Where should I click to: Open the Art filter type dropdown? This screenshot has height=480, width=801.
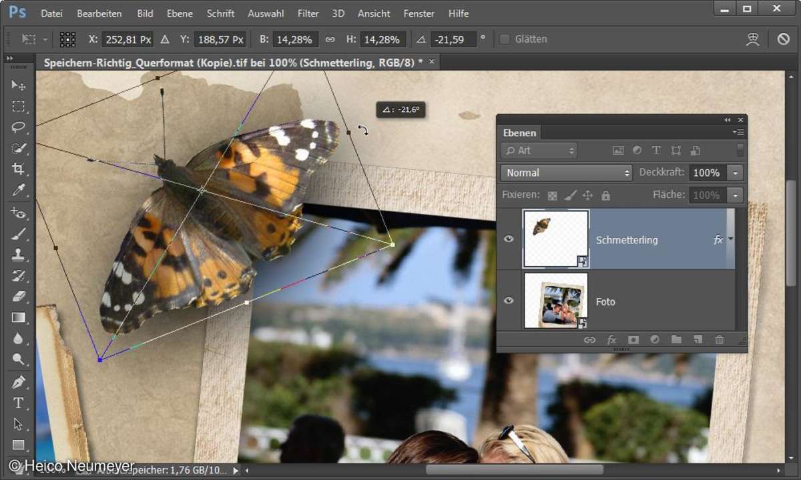539,151
